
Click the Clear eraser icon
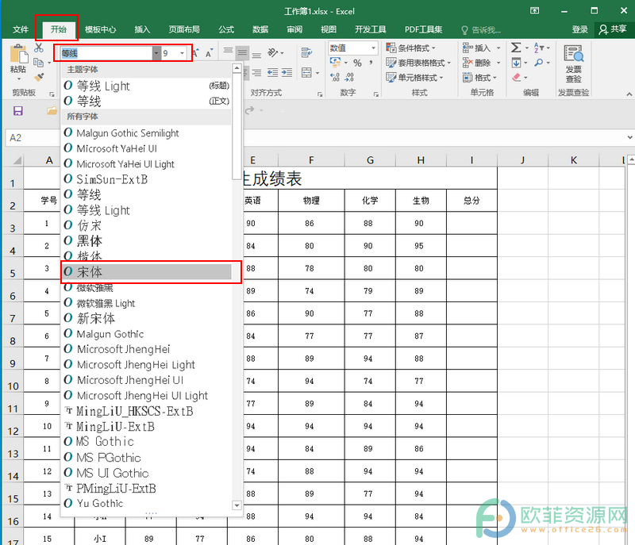coord(517,77)
